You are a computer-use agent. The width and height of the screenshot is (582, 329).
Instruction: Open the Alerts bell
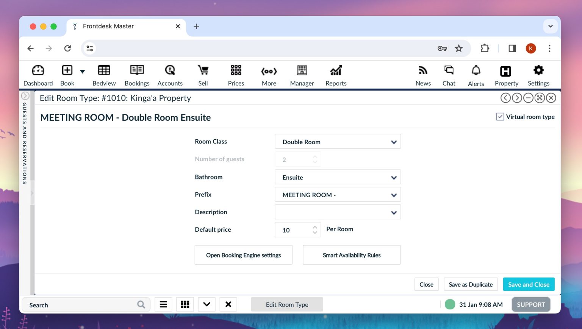[x=476, y=75]
